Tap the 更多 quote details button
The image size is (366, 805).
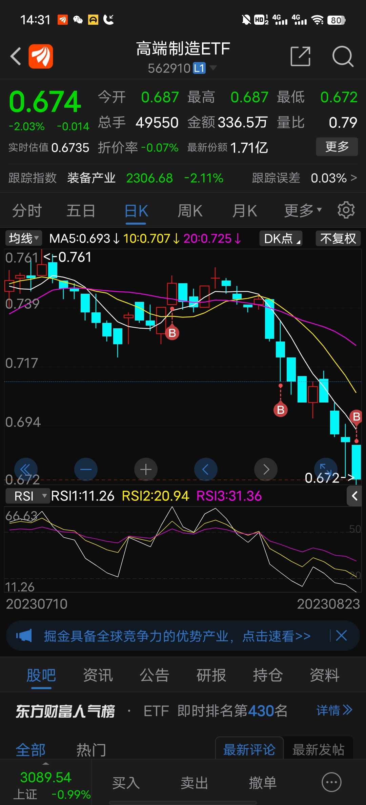[337, 147]
